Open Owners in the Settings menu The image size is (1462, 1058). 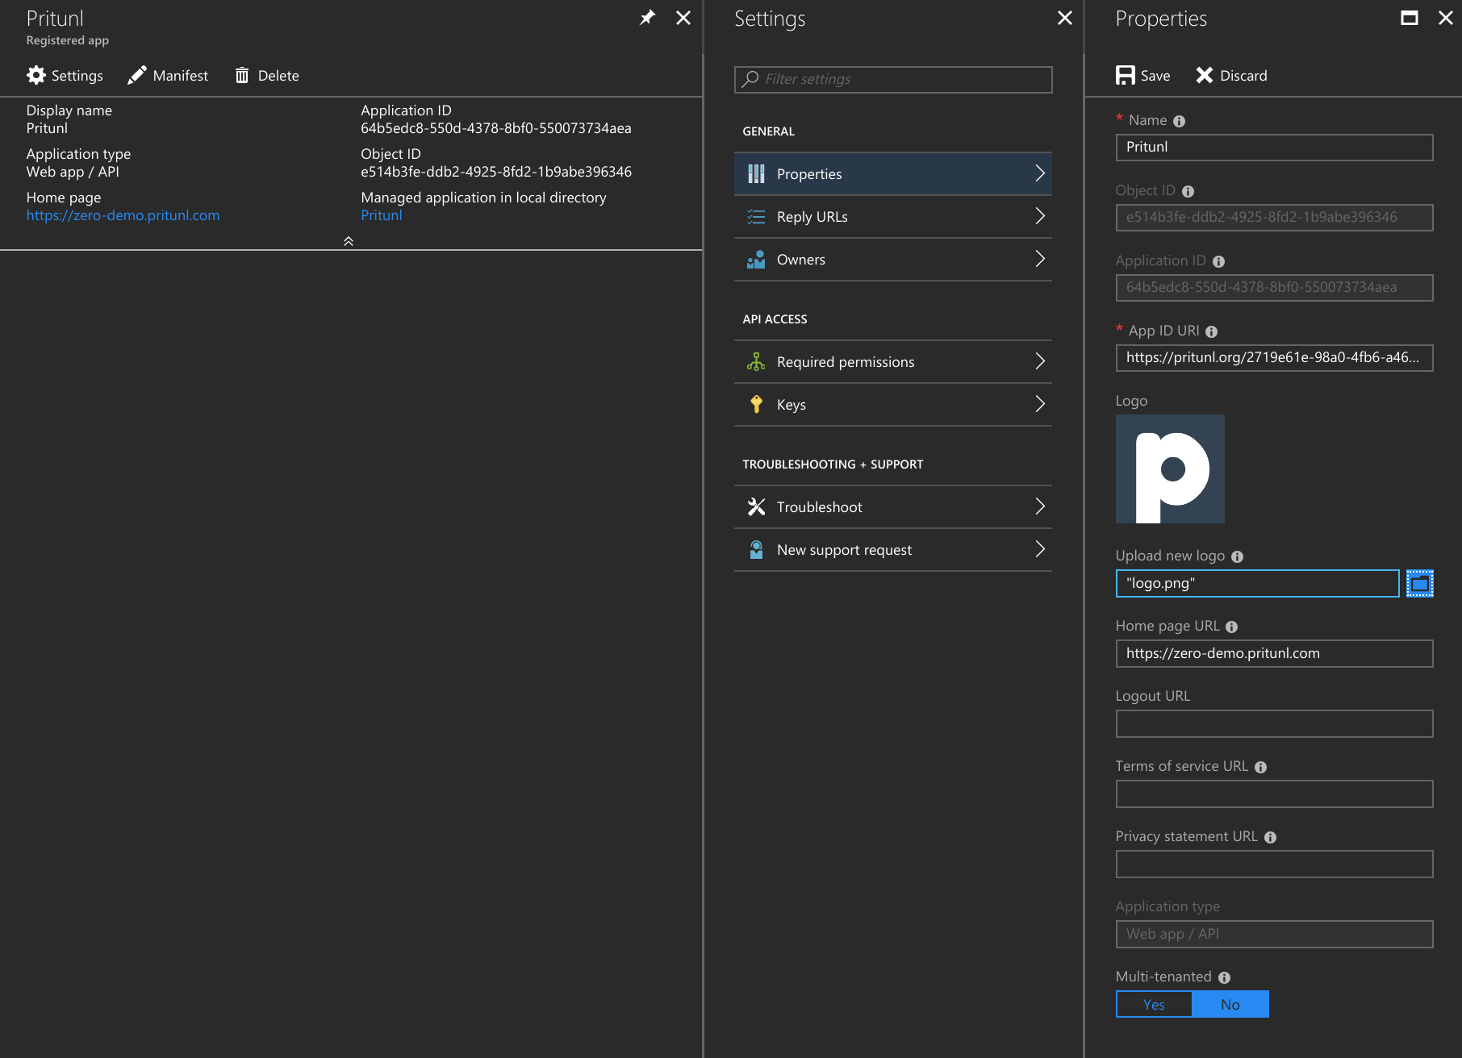[893, 259]
